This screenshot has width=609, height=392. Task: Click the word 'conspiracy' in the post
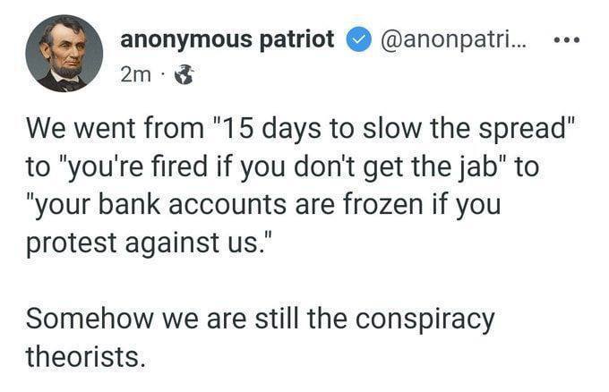point(425,320)
